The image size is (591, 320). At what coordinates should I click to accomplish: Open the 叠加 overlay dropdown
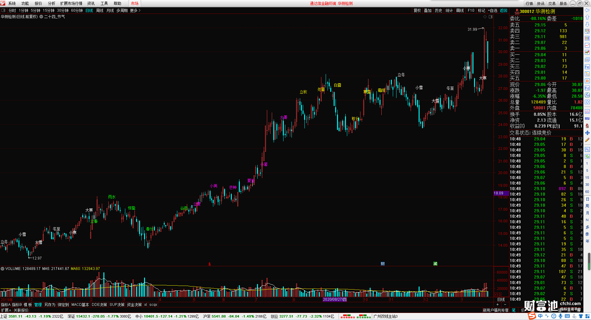[x=428, y=10]
